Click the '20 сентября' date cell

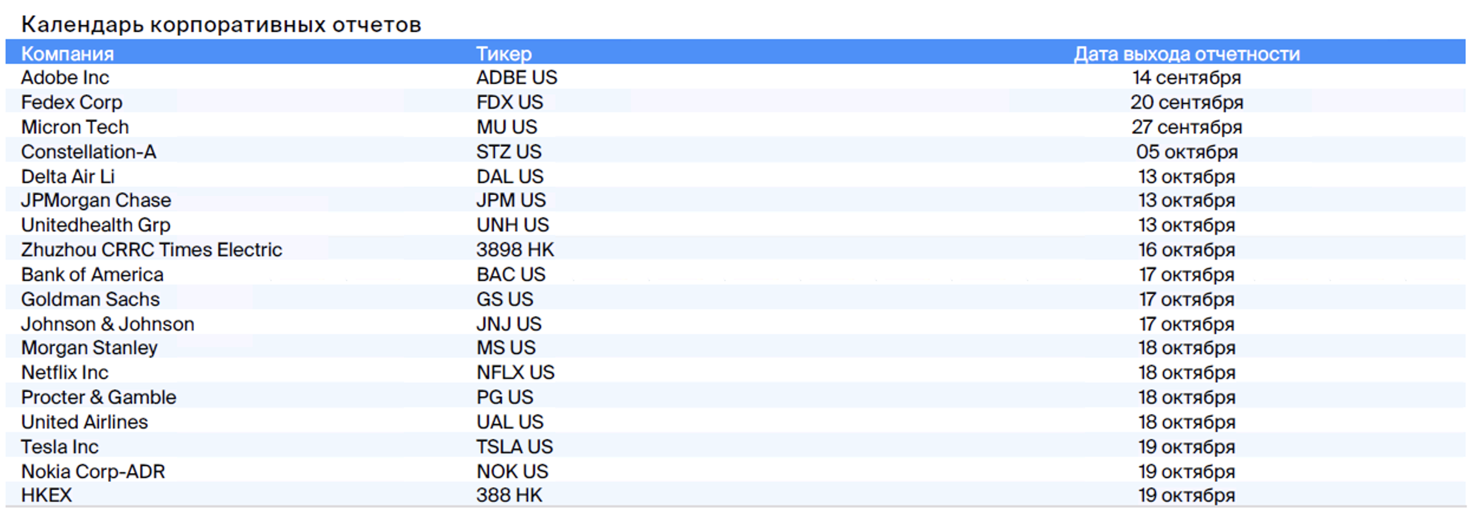point(1187,102)
